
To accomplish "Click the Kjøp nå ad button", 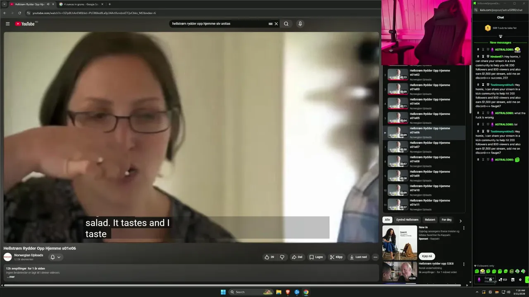I will pos(427,256).
